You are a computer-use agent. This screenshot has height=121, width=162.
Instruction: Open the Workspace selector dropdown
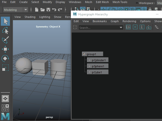point(159,3)
